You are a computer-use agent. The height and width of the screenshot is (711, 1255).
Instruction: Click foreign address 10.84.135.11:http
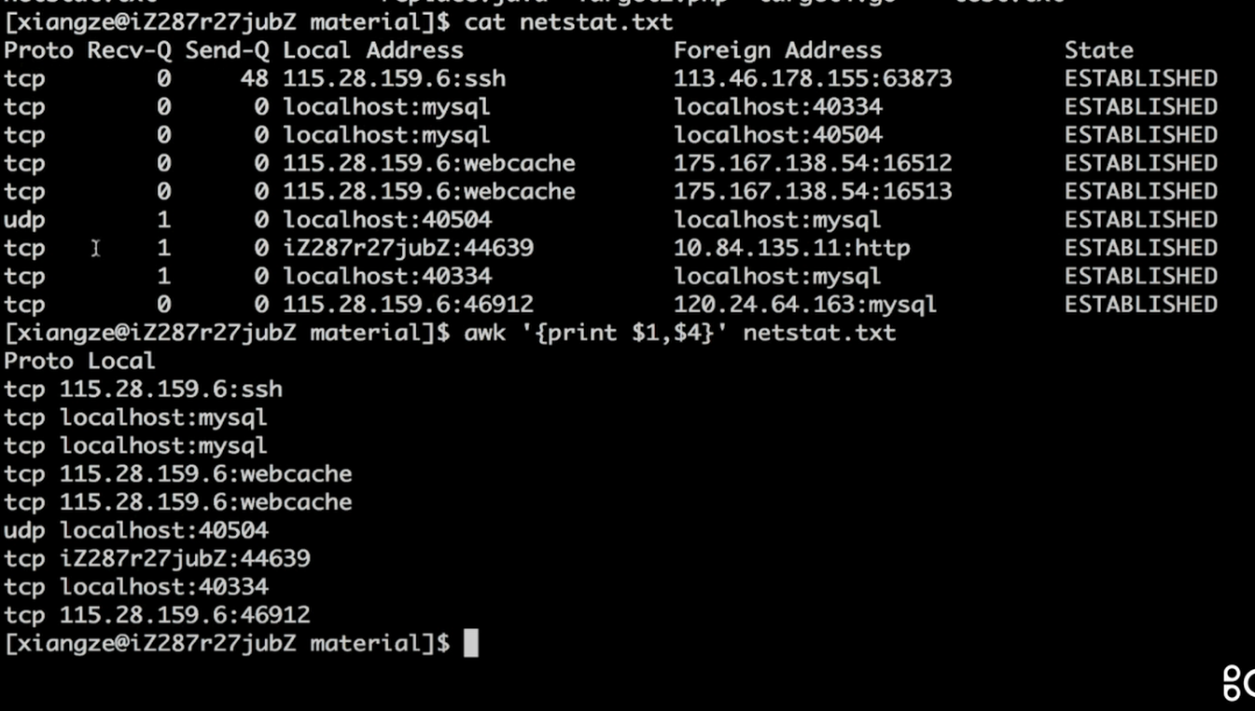click(791, 248)
